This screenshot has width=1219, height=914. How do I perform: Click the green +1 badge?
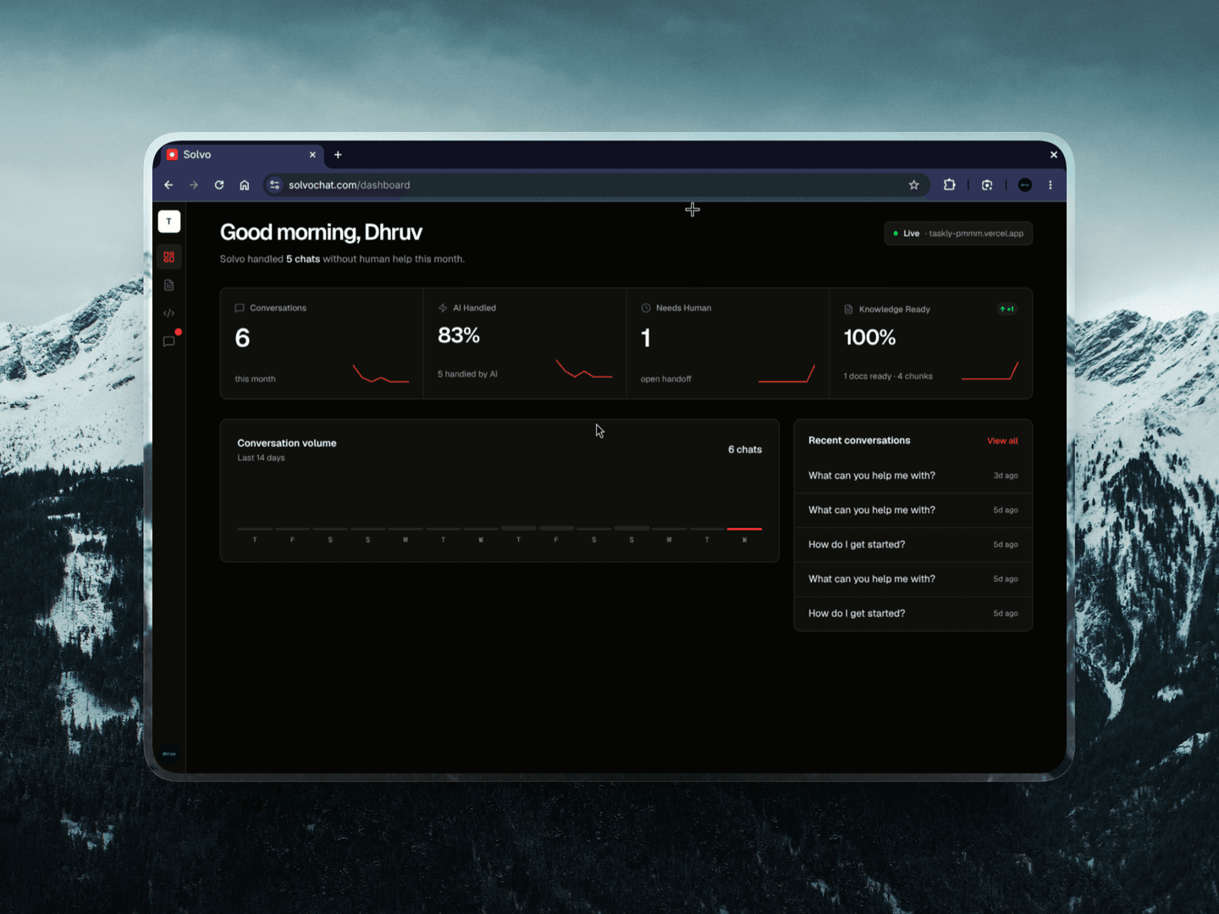[1007, 309]
